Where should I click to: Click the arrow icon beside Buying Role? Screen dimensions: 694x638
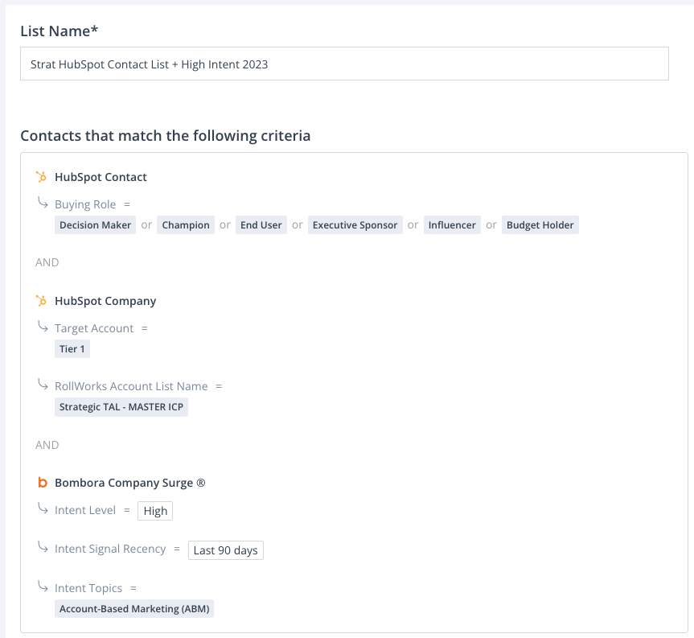tap(43, 203)
